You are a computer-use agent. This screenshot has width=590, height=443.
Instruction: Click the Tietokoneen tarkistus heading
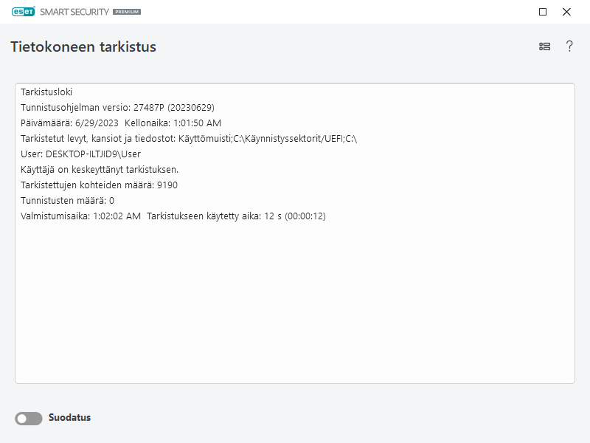(83, 46)
